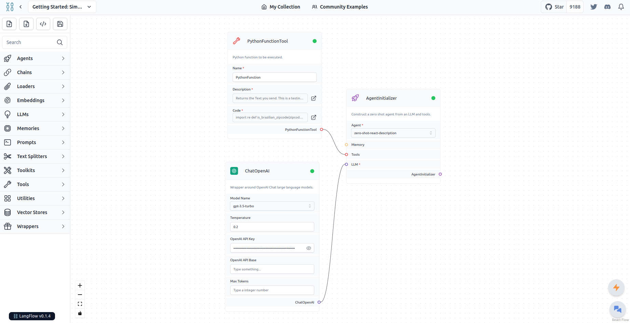This screenshot has width=630, height=323.
Task: Expand the Utilities category
Action: point(35,198)
